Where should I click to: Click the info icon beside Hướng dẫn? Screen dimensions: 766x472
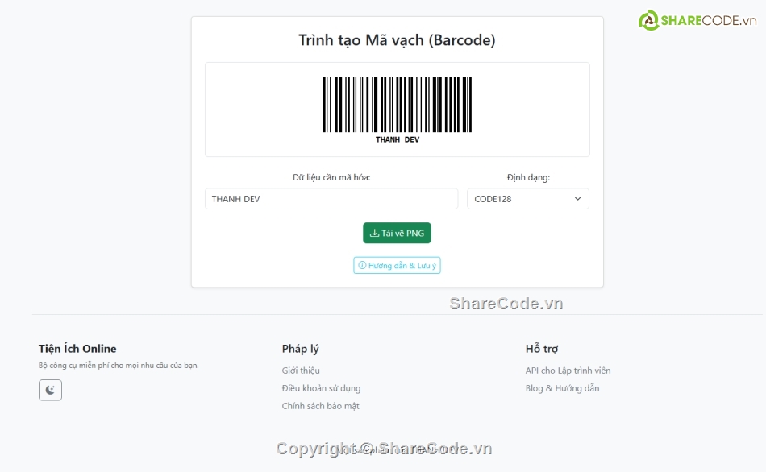(x=362, y=266)
